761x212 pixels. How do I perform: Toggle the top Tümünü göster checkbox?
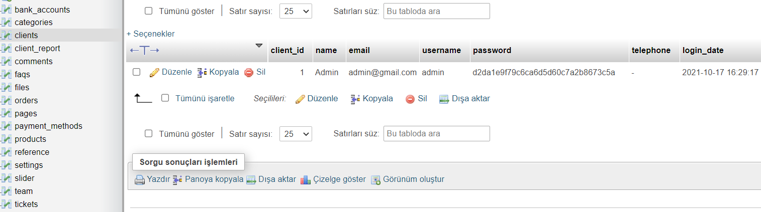[148, 11]
